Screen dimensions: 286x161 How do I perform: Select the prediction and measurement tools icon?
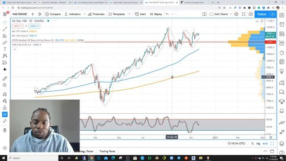coord(5,63)
